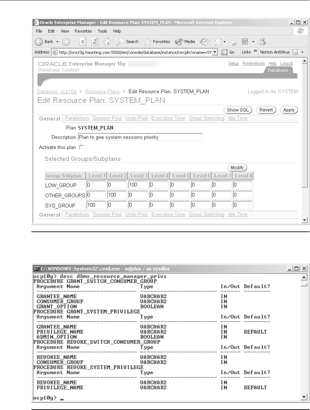Open the Norton AntiVirus dropdown arrow
This screenshot has height=410, width=310.
point(303,52)
